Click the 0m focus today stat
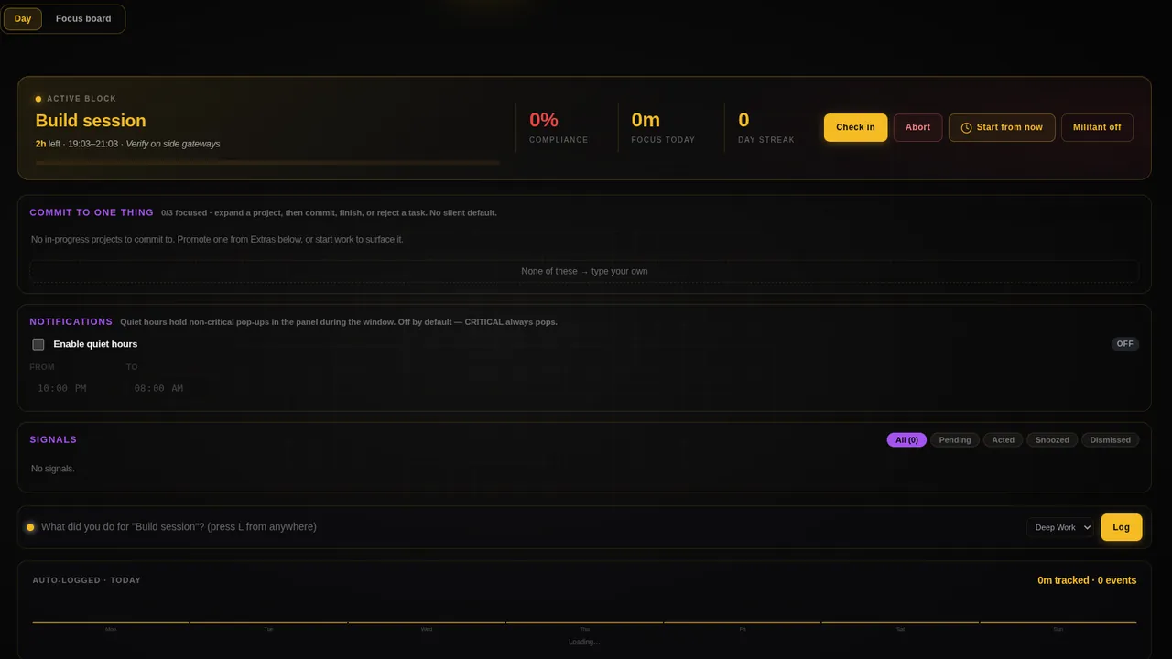1172x659 pixels. pos(663,127)
